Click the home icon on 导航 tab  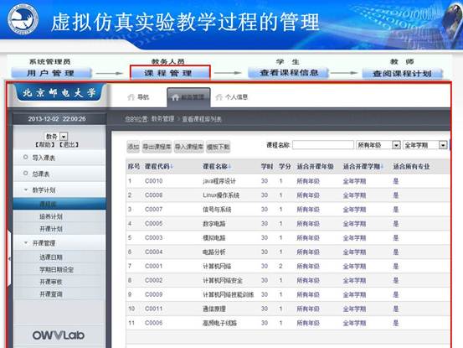131,97
